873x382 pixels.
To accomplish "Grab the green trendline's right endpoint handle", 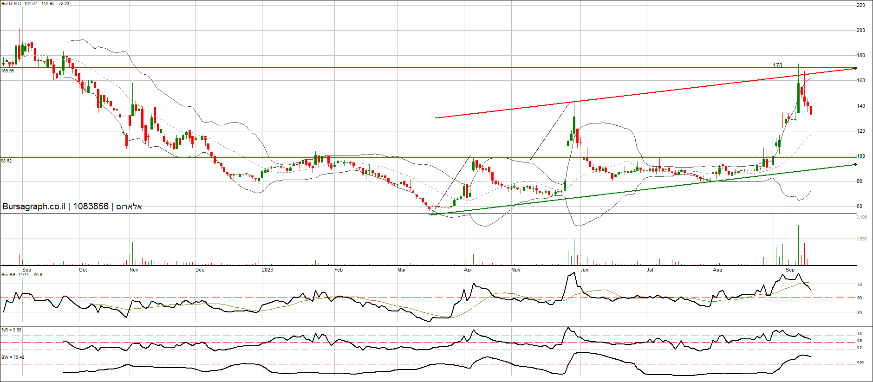I will tap(855, 165).
